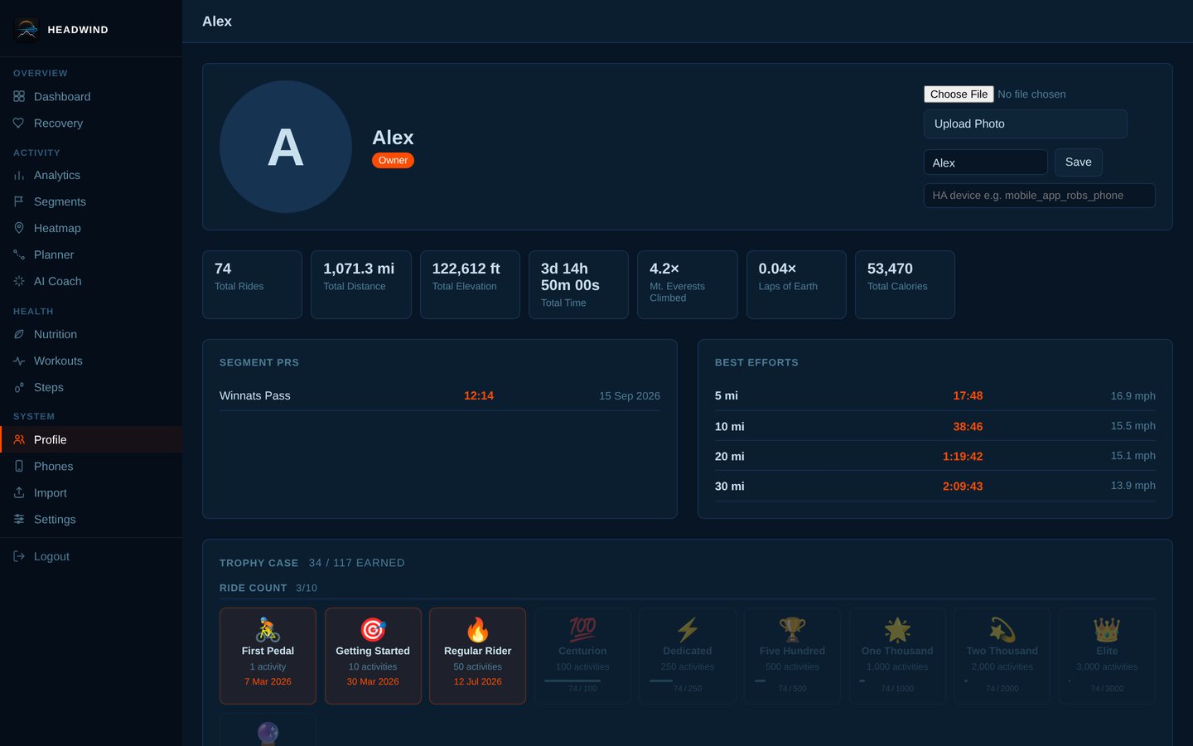
Task: Click the Regular Rider flame icon
Action: 477,630
